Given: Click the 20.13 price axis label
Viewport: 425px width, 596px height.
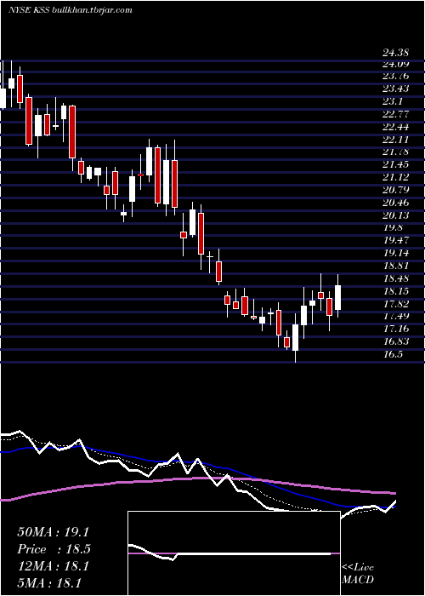Looking at the screenshot, I should pos(395,215).
